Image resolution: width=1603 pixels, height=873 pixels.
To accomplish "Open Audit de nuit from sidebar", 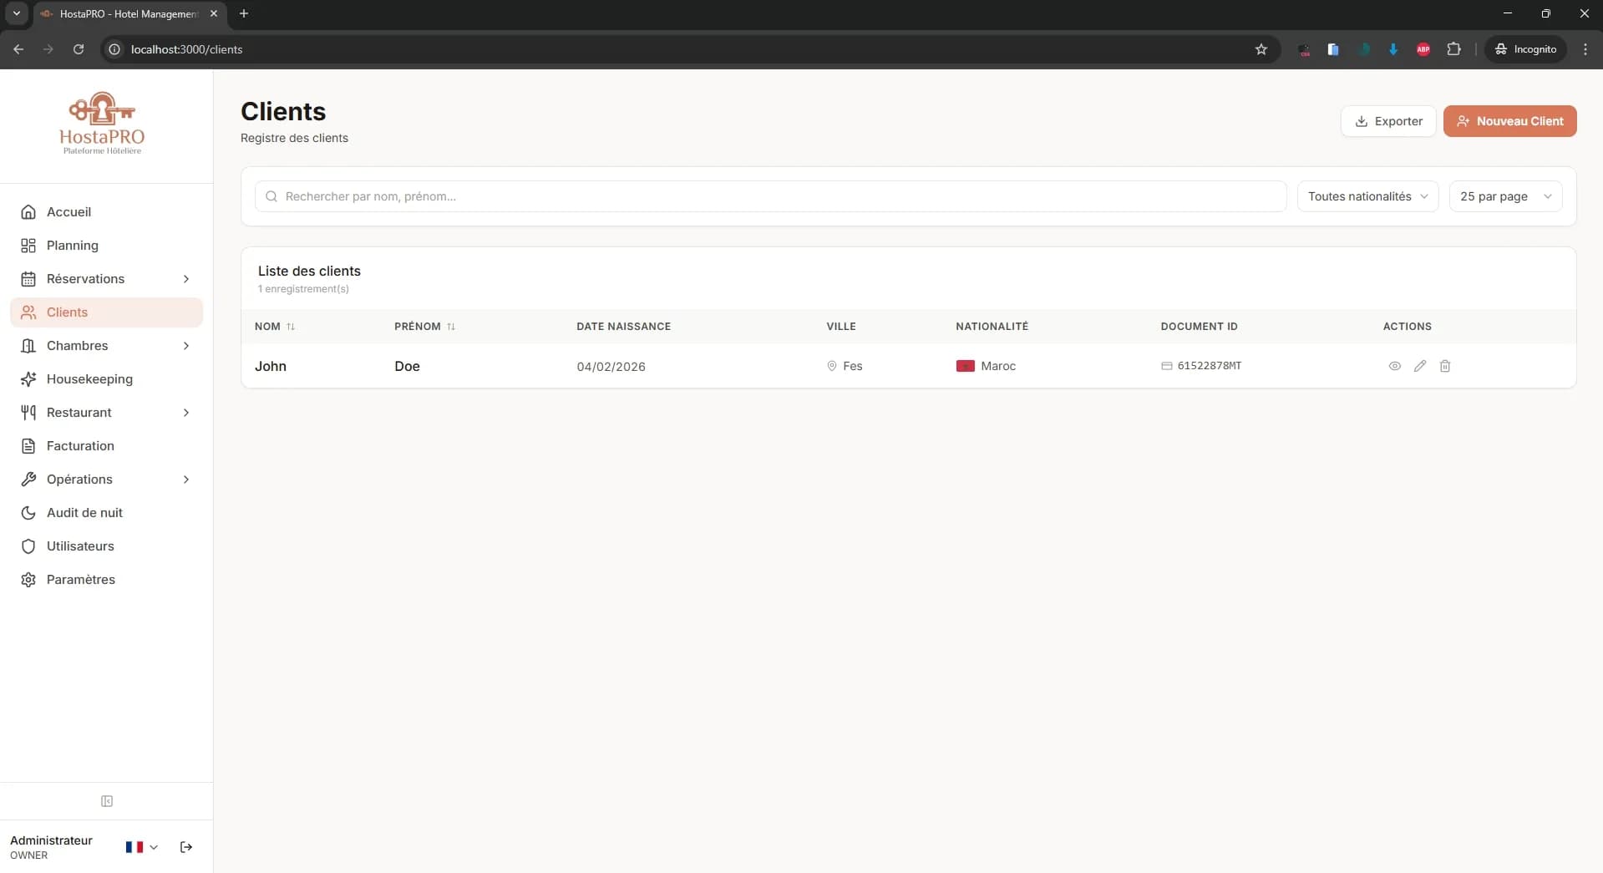I will pos(84,512).
